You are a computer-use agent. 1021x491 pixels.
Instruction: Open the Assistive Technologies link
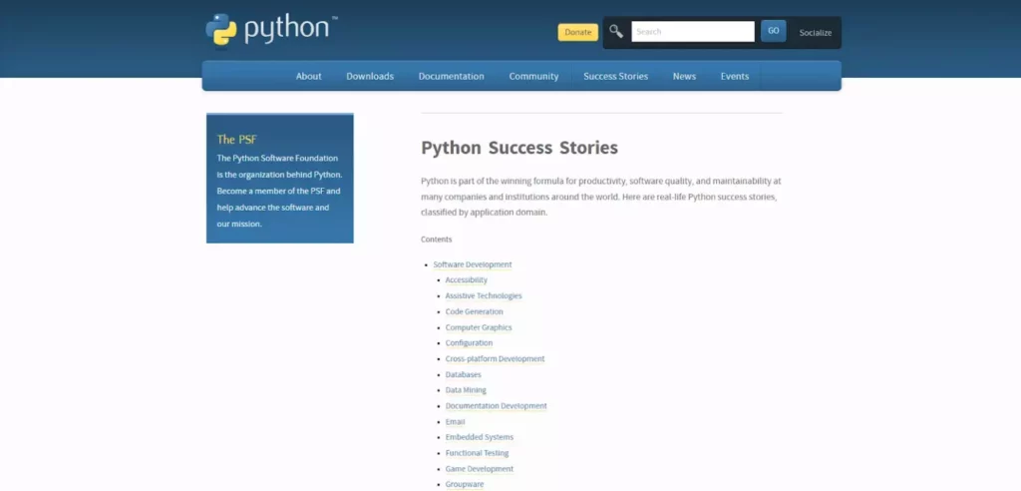tap(484, 296)
